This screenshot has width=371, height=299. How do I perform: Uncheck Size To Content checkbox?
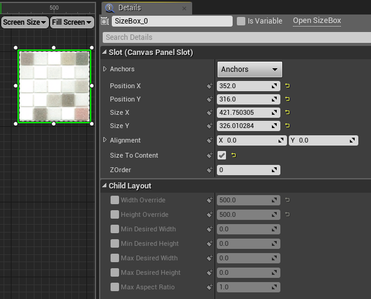click(222, 155)
